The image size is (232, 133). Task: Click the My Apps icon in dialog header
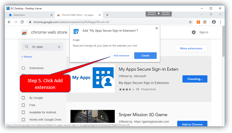76,31
